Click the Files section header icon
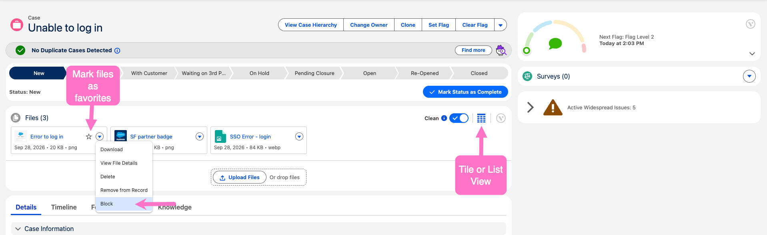Viewport: 767px width, 235px height. pos(16,118)
